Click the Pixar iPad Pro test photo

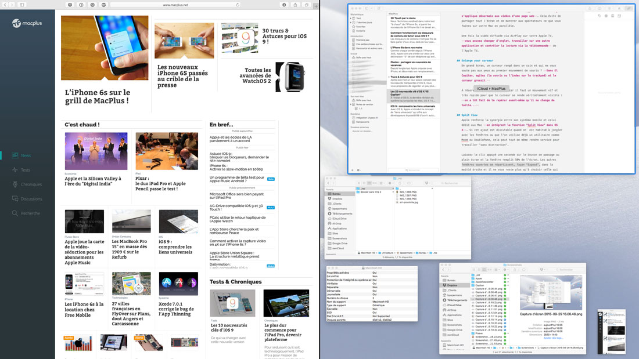pos(167,151)
